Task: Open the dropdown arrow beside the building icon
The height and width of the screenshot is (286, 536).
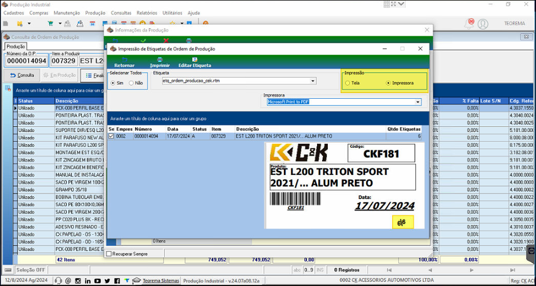Action: pos(29,24)
